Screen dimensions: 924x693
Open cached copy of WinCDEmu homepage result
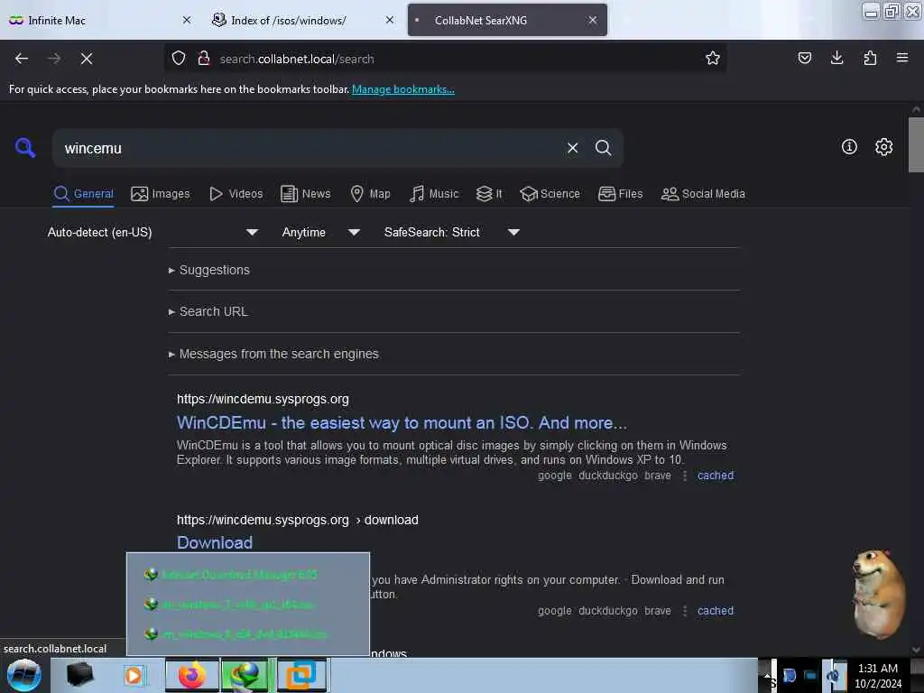(716, 476)
